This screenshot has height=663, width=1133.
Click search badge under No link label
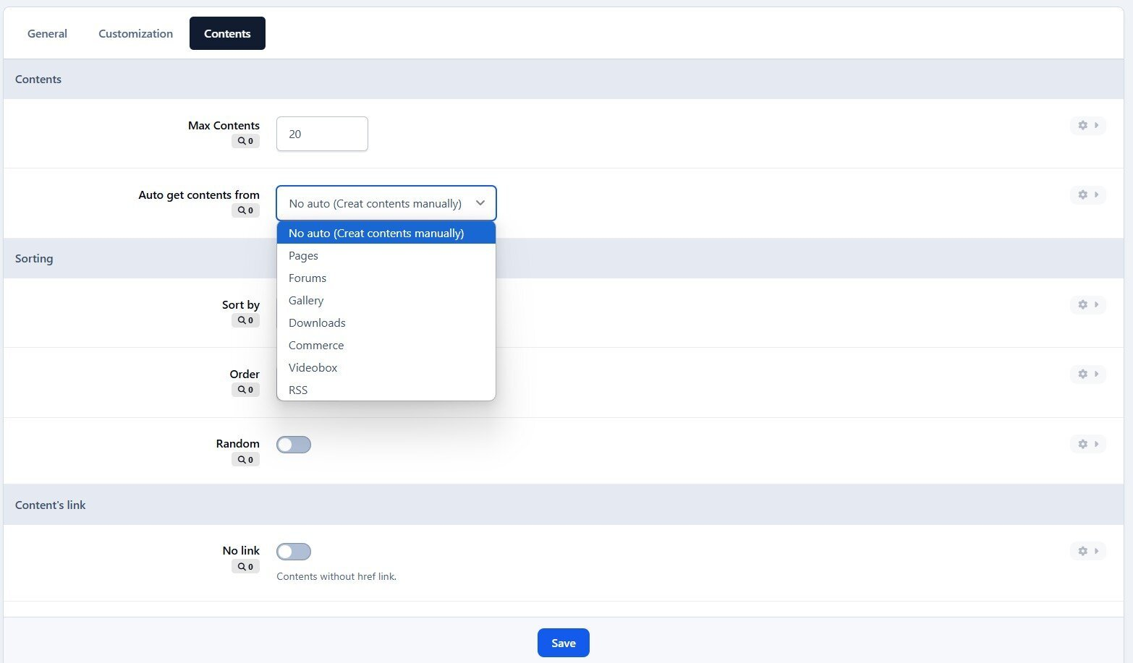tap(245, 567)
